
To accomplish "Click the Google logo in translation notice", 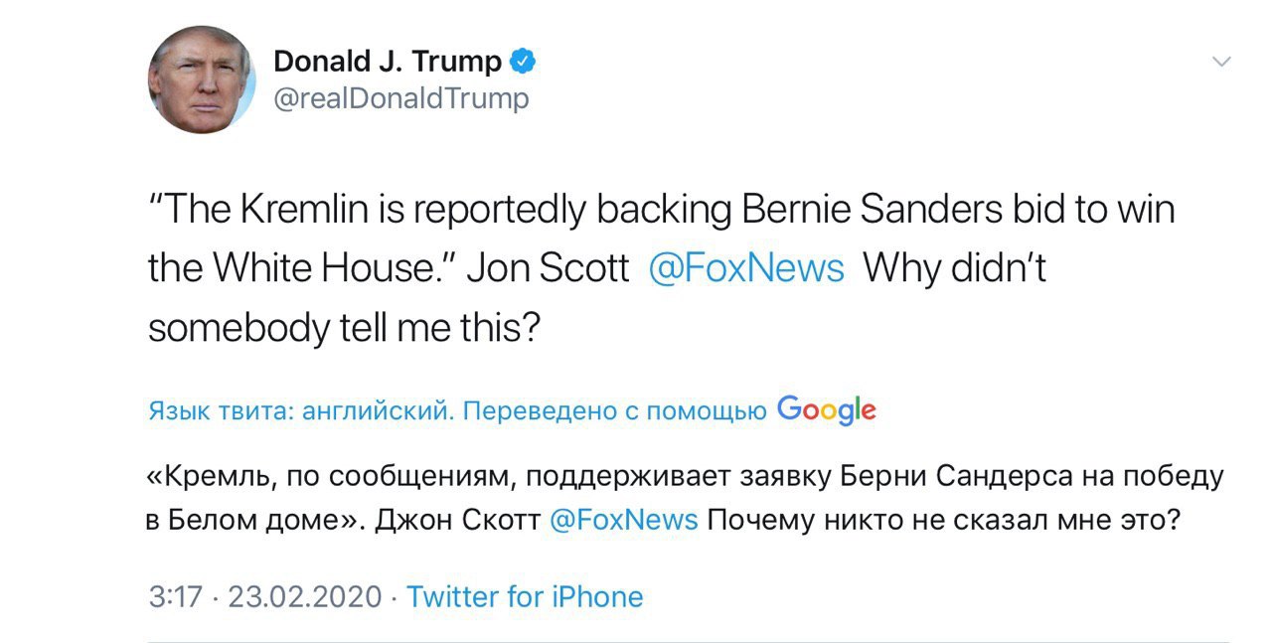I will (x=826, y=409).
